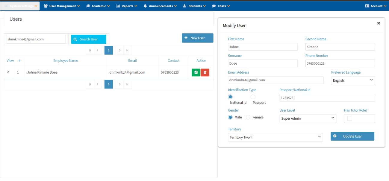Open the User Level dropdown
The height and width of the screenshot is (181, 389).
[x=308, y=118]
